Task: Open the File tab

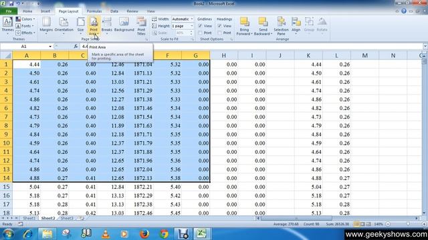Action: [9, 11]
